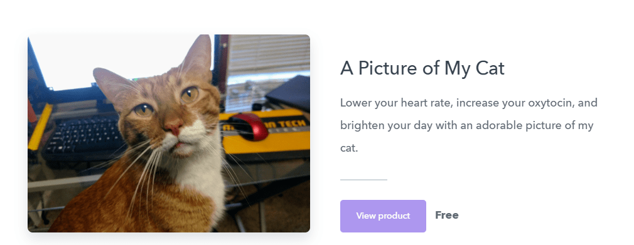Select the "A Picture of My Cat" title
The width and height of the screenshot is (634, 245).
click(422, 68)
